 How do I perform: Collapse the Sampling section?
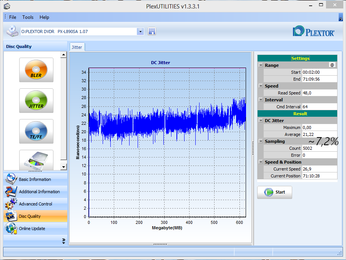[x=261, y=141]
